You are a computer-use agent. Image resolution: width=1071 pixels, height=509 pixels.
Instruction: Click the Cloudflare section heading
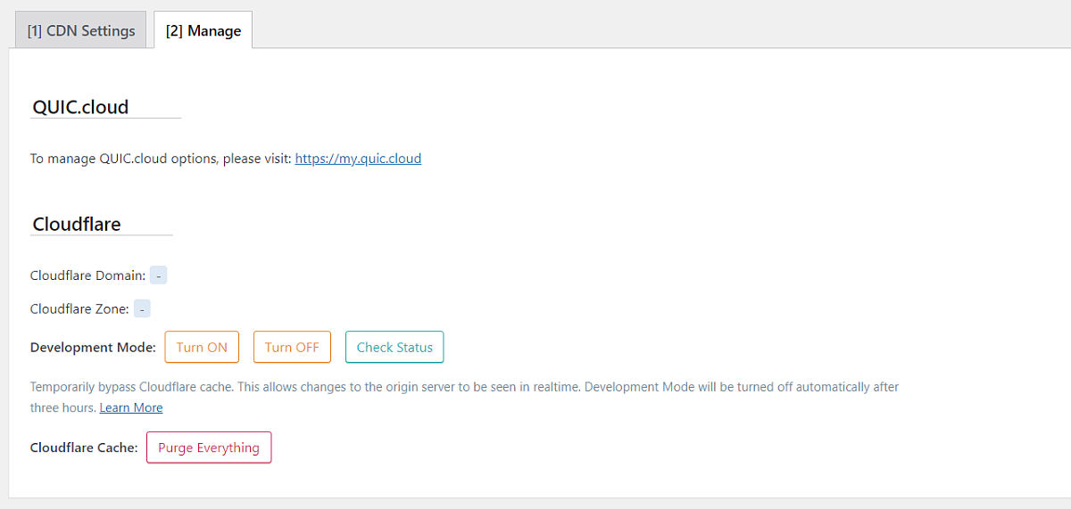point(77,224)
